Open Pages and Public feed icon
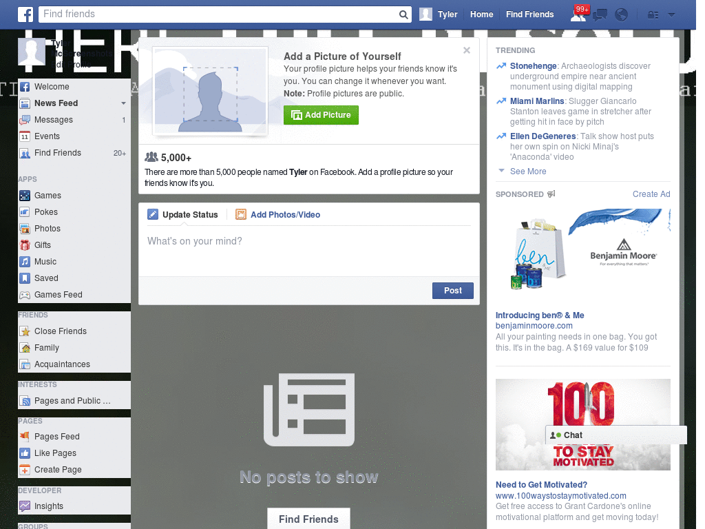 (25, 401)
